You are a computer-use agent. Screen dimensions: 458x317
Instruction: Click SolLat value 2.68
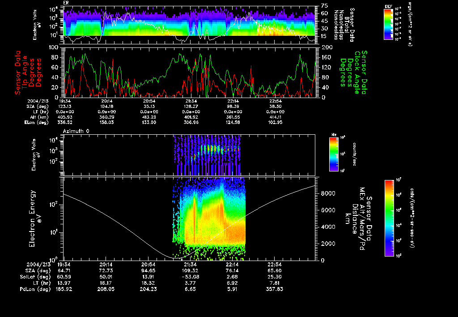point(232,277)
